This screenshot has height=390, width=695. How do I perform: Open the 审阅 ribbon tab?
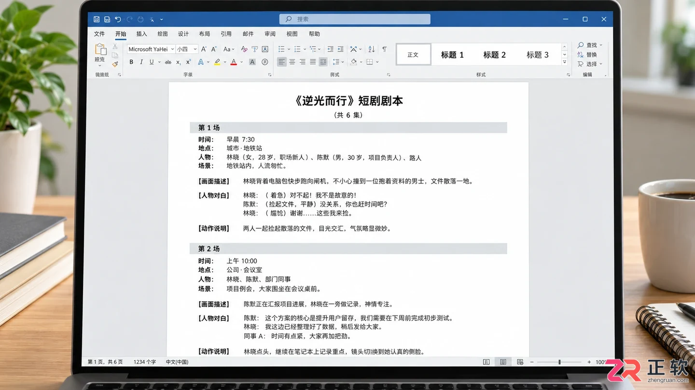(270, 34)
